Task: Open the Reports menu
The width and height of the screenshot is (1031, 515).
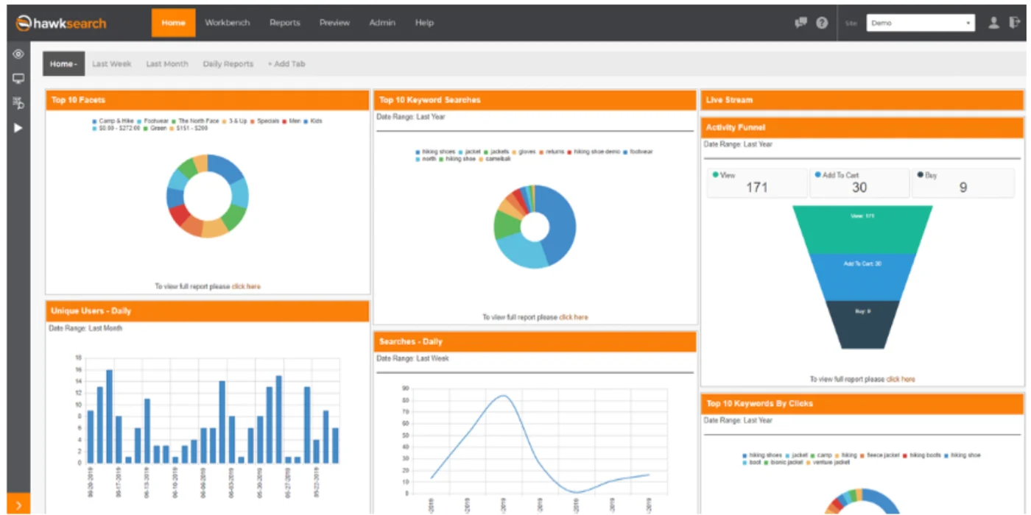Action: (285, 23)
